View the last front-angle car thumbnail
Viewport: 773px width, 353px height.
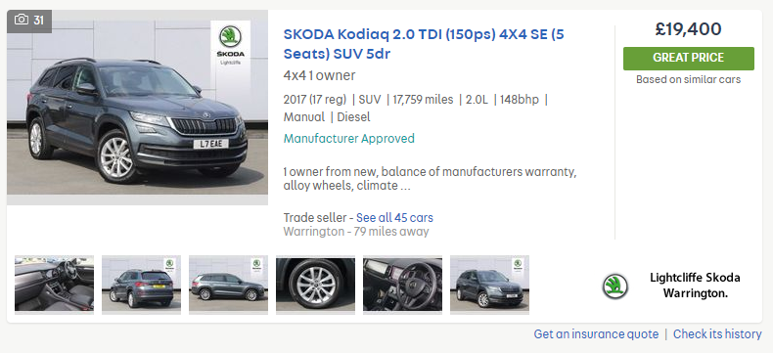tap(489, 285)
